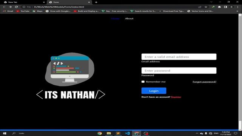Open the network globe tray icon

tap(211, 133)
